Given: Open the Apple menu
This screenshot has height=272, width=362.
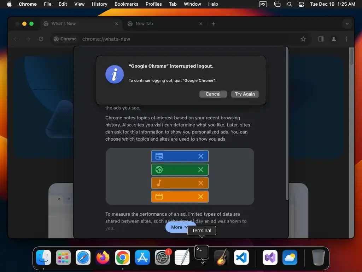Looking at the screenshot, I should (x=9, y=4).
